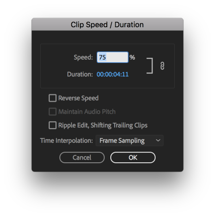Screen dimensions: 215x217
Task: Click inside the Speed percentage field
Action: pyautogui.click(x=113, y=57)
